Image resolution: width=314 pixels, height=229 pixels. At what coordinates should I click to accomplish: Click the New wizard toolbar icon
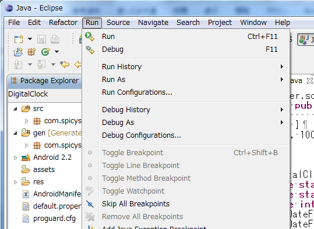(x=19, y=39)
